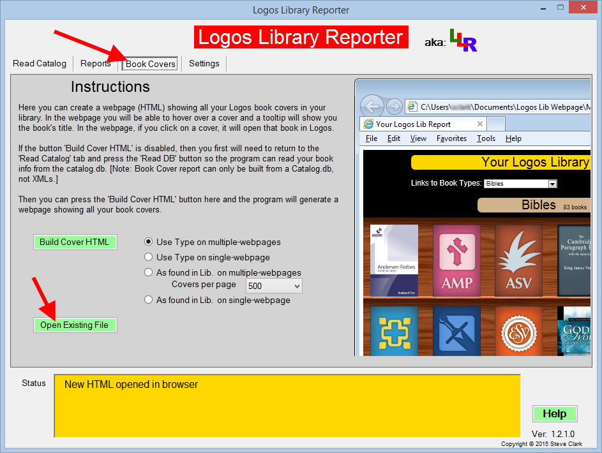This screenshot has width=602, height=453.
Task: Click the AMP Bible cover
Action: click(457, 260)
